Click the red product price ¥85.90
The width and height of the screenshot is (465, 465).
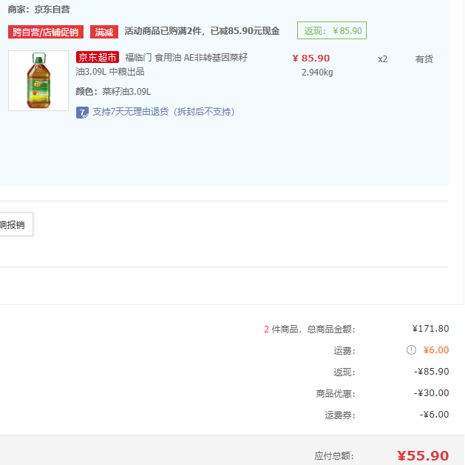click(311, 58)
